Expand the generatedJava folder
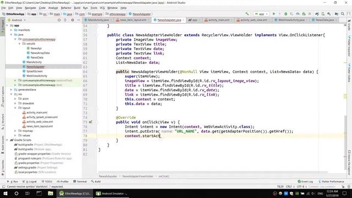The image size is (352, 198). point(12,90)
